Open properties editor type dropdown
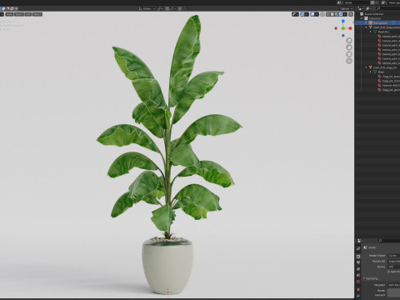400x300 pixels. pos(360,241)
